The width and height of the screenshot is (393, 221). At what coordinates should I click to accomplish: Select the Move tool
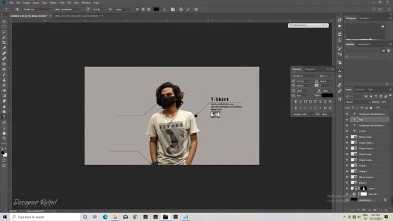click(x=4, y=21)
